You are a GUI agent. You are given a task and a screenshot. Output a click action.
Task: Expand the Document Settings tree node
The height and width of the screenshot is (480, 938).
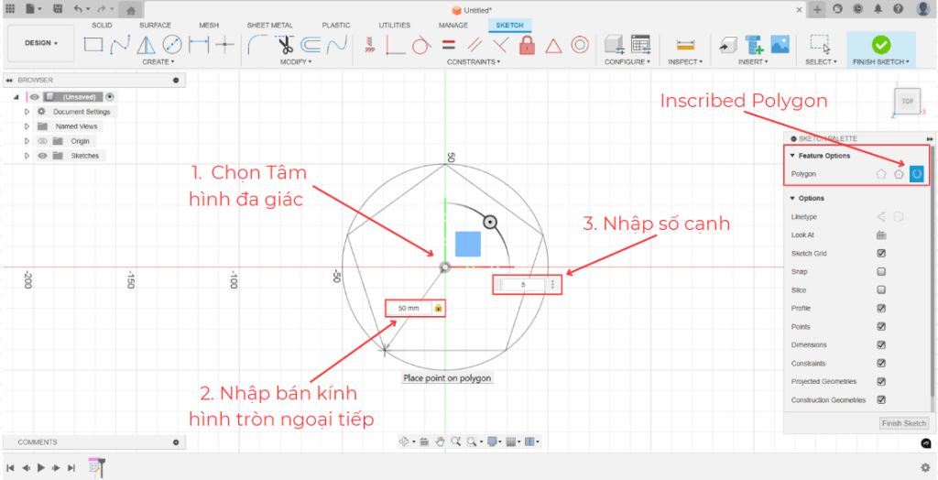[x=27, y=112]
